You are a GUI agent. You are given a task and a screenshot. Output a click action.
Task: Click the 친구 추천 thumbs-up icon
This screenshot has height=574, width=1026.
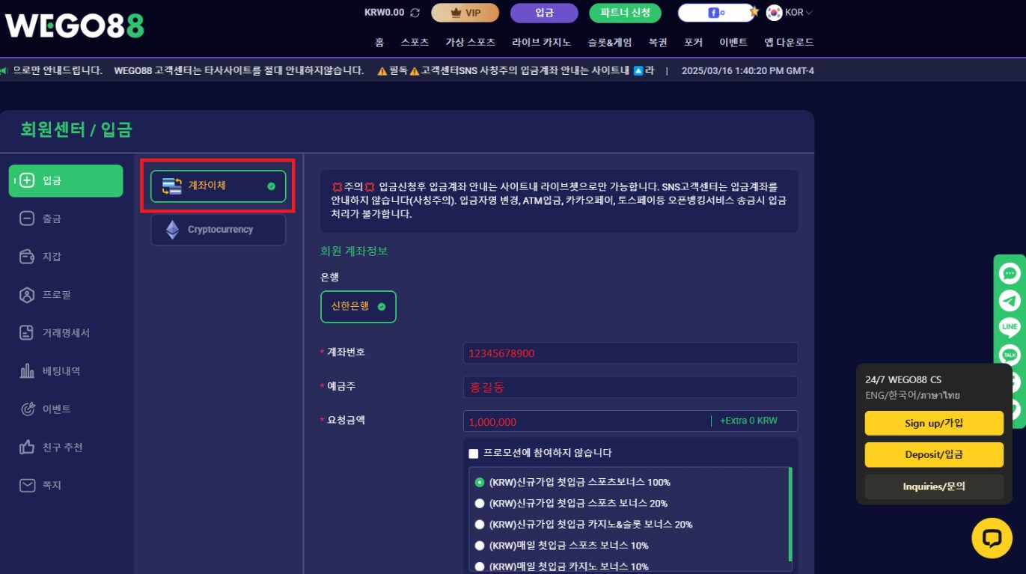coord(27,448)
